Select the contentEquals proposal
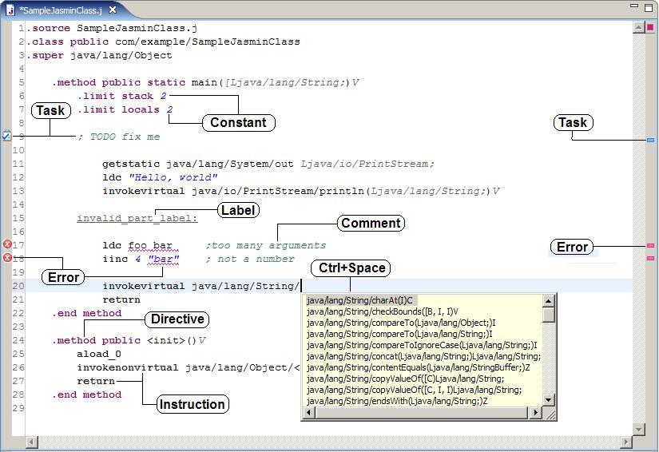This screenshot has width=659, height=452. 419,367
